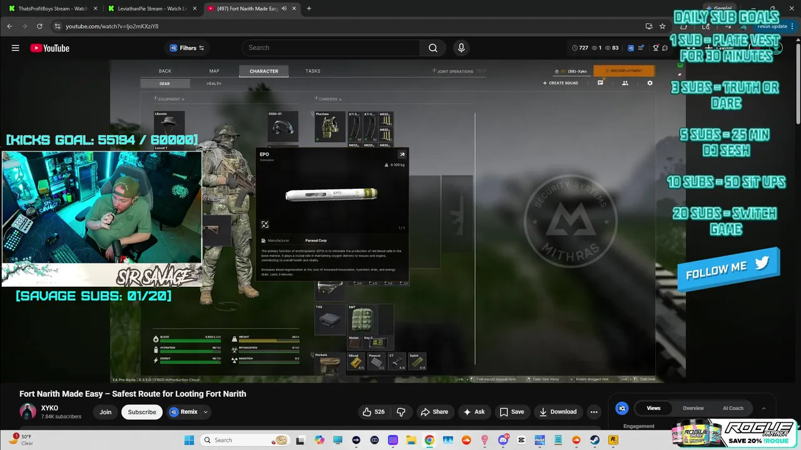Screen dimensions: 801x450
Task: Click the YouTube search magnifier button
Action: tap(433, 48)
